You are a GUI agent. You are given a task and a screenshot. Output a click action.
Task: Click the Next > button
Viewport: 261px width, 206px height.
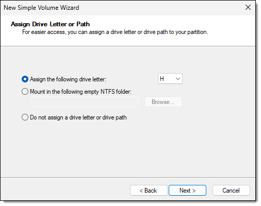187,191
